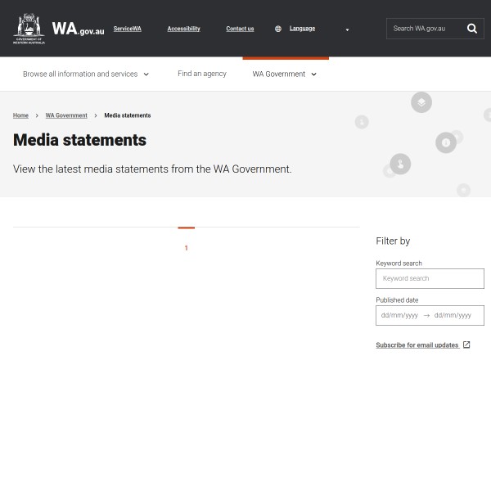Select page 1 in pagination
Screen dimensions: 491x491
[186, 248]
